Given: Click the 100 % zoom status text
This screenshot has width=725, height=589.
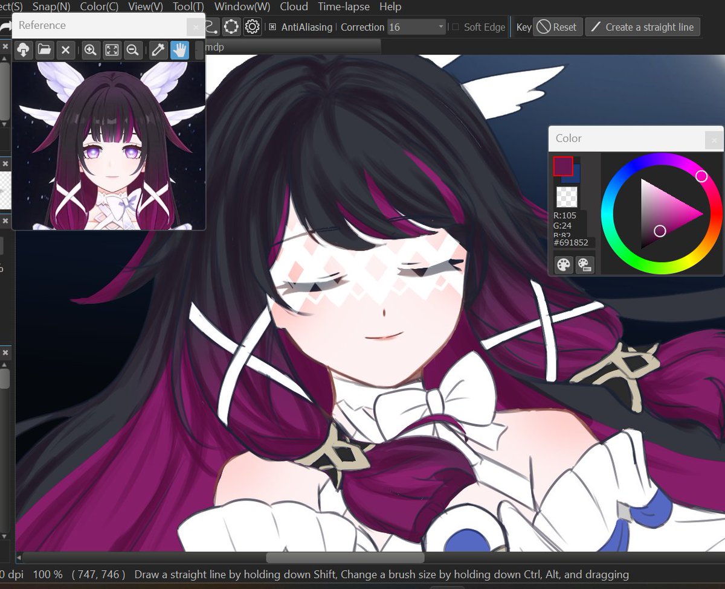Looking at the screenshot, I should [47, 575].
